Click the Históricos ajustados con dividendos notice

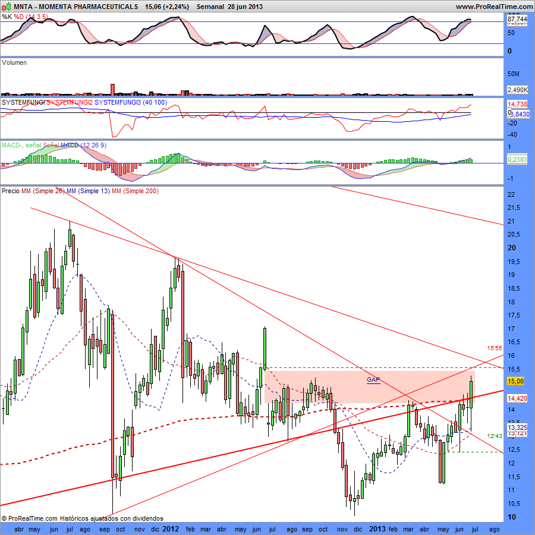112,518
